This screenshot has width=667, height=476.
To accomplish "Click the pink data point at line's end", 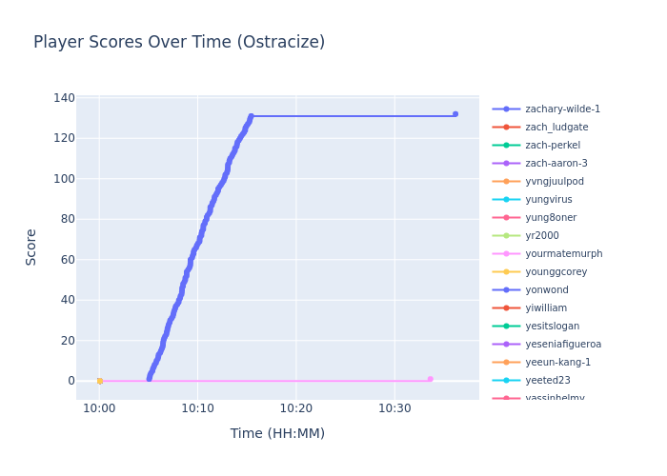I will tap(430, 379).
